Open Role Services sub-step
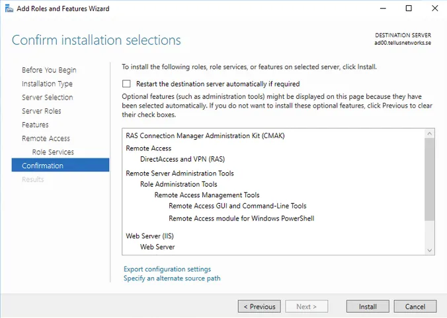 pyautogui.click(x=53, y=152)
